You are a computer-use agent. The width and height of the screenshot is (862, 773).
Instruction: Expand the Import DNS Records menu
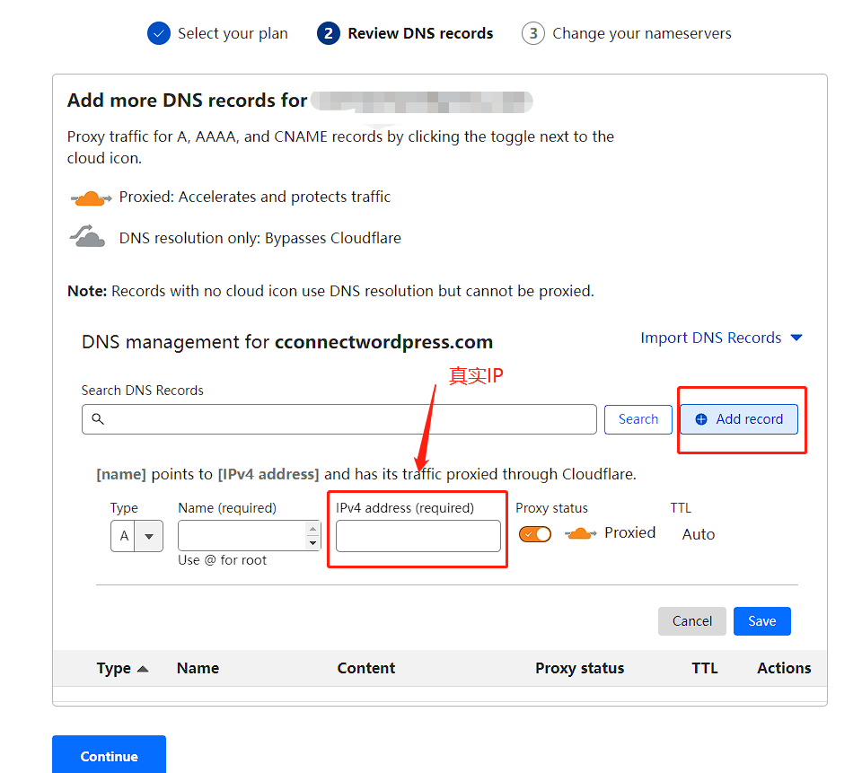(x=721, y=338)
